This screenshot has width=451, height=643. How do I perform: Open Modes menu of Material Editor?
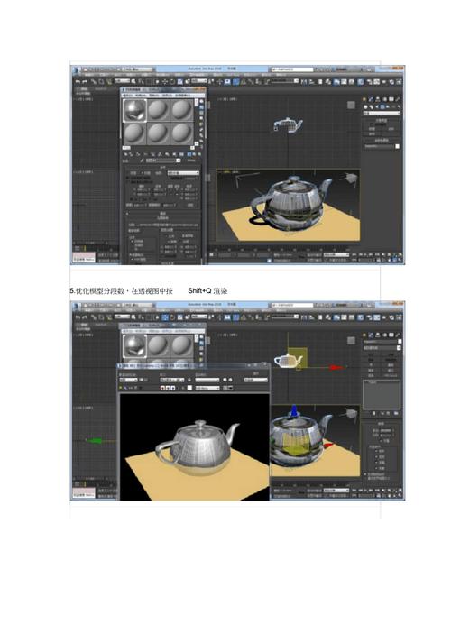pos(130,95)
